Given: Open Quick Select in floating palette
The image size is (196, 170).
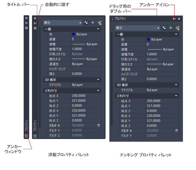Looking at the screenshot, I should tap(100, 23).
